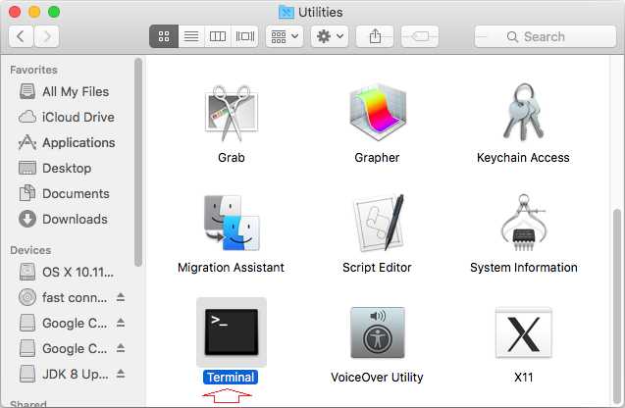Screen dimensions: 625x408
Task: Click the Share toolbar button
Action: coord(375,36)
